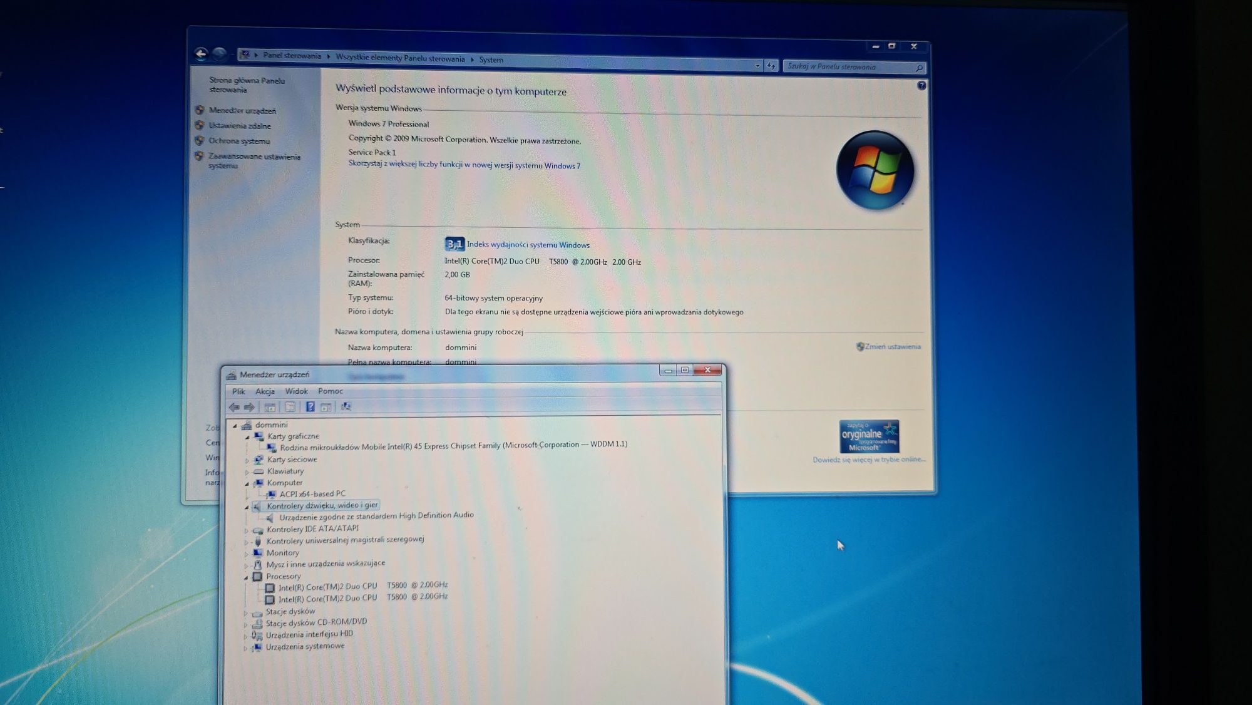The width and height of the screenshot is (1252, 705).
Task: Click the display adapter icon of the 'Rodzina mikroukładów Mobile Intel(R) 45' row
Action: tap(272, 447)
